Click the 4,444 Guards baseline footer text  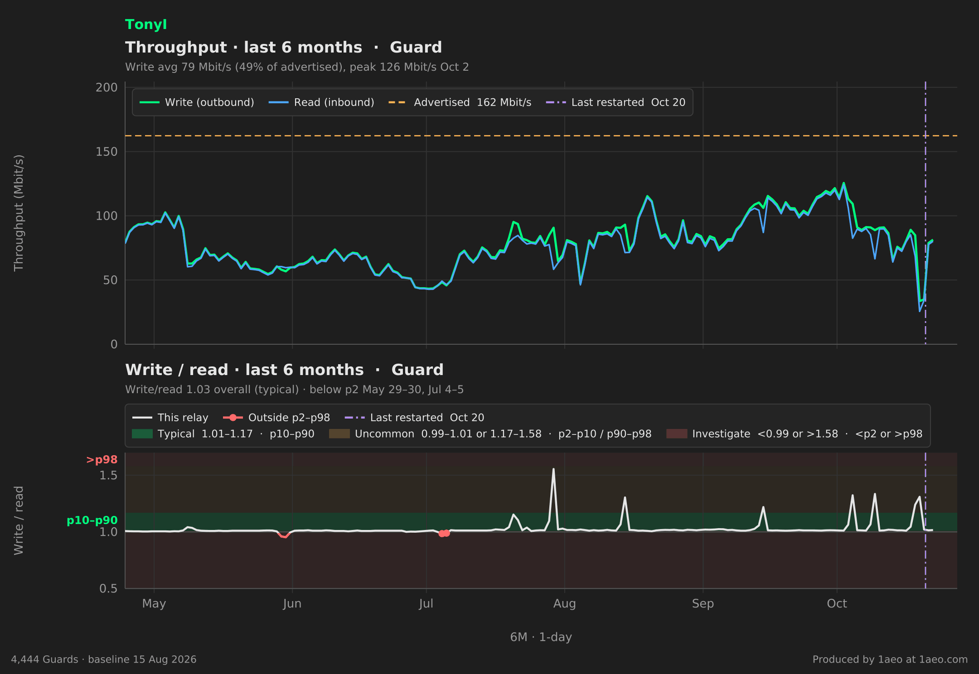point(104,660)
